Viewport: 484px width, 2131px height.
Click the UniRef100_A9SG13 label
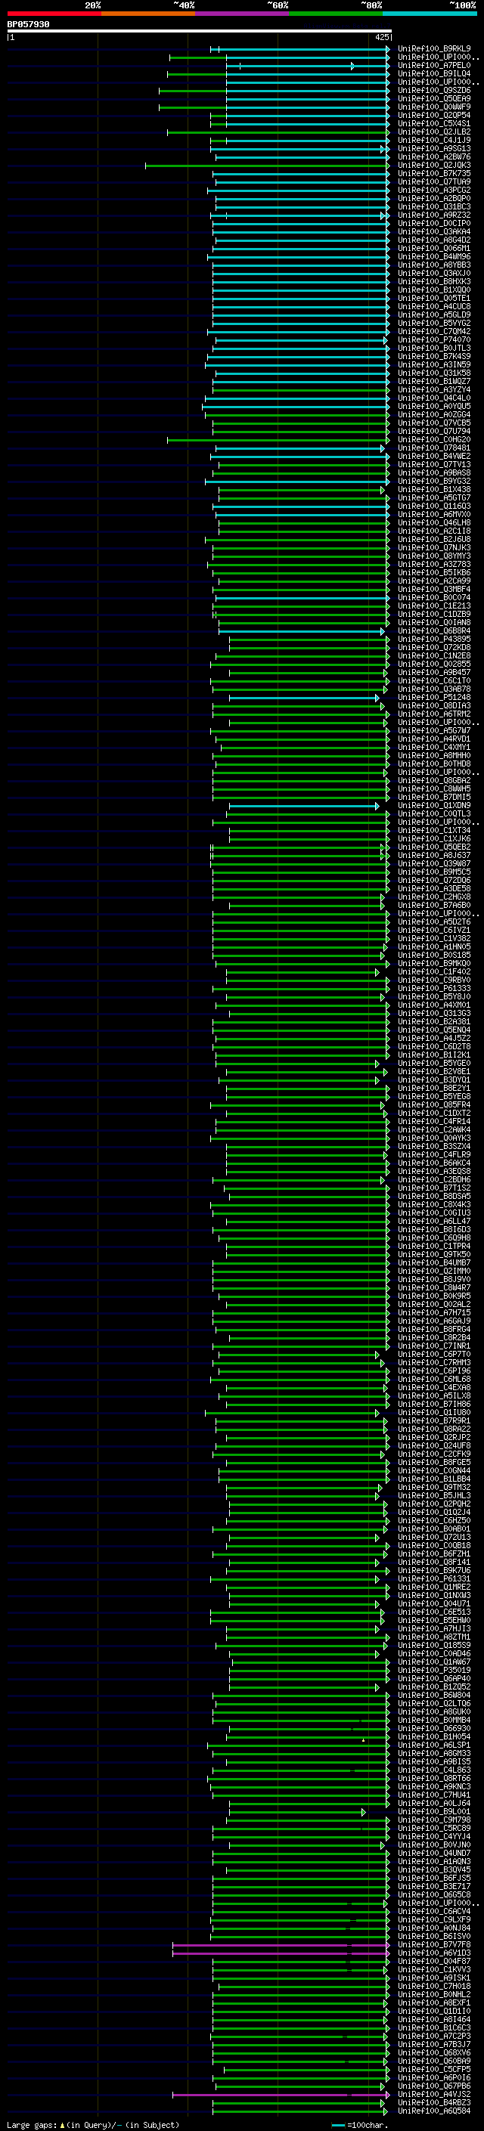[x=433, y=148]
